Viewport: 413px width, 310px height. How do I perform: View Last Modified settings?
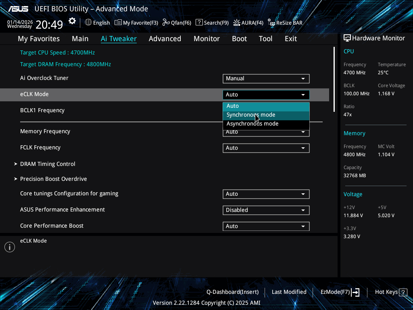click(x=289, y=292)
